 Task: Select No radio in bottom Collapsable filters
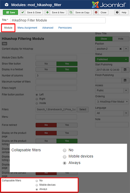(37, 181)
